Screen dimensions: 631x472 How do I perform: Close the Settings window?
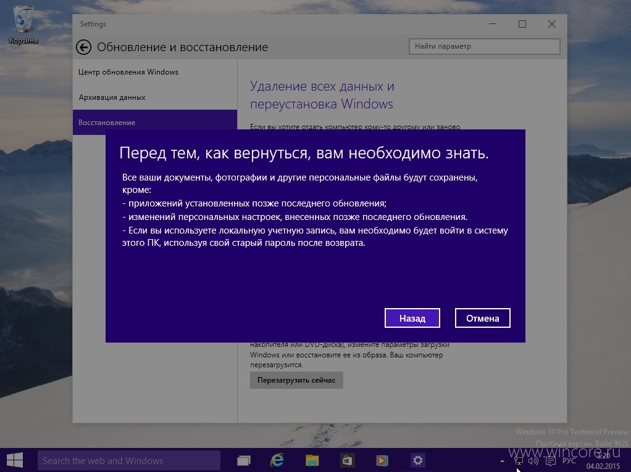coord(552,24)
